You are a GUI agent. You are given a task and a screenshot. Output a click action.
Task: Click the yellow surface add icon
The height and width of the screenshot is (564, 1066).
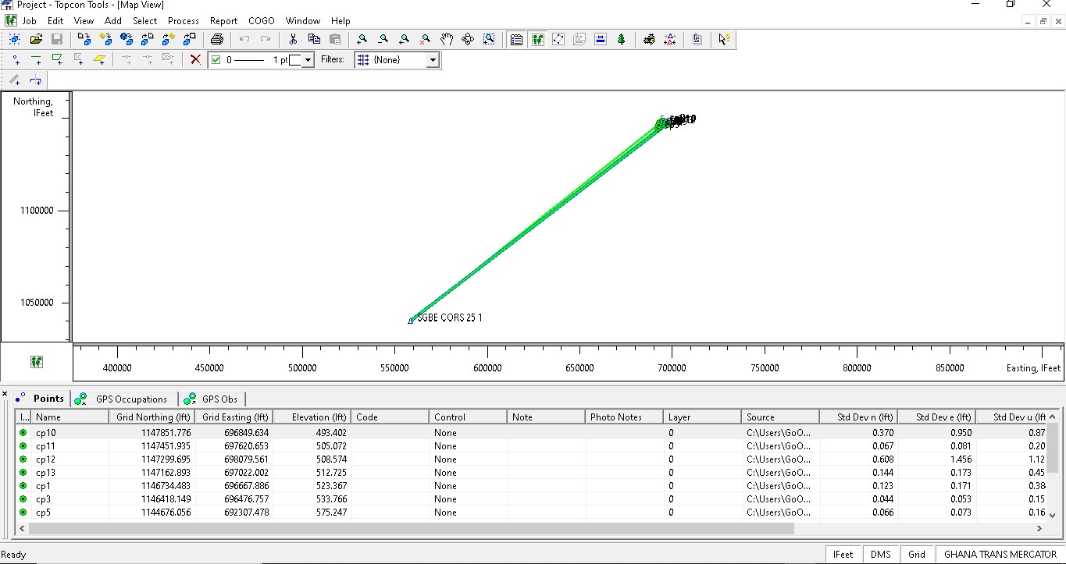99,59
